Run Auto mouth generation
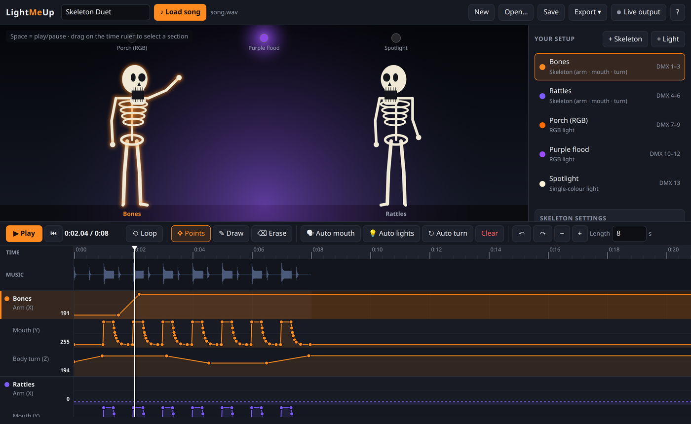 [331, 233]
